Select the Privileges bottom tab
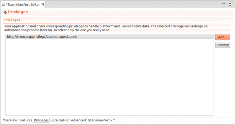 click(x=41, y=120)
